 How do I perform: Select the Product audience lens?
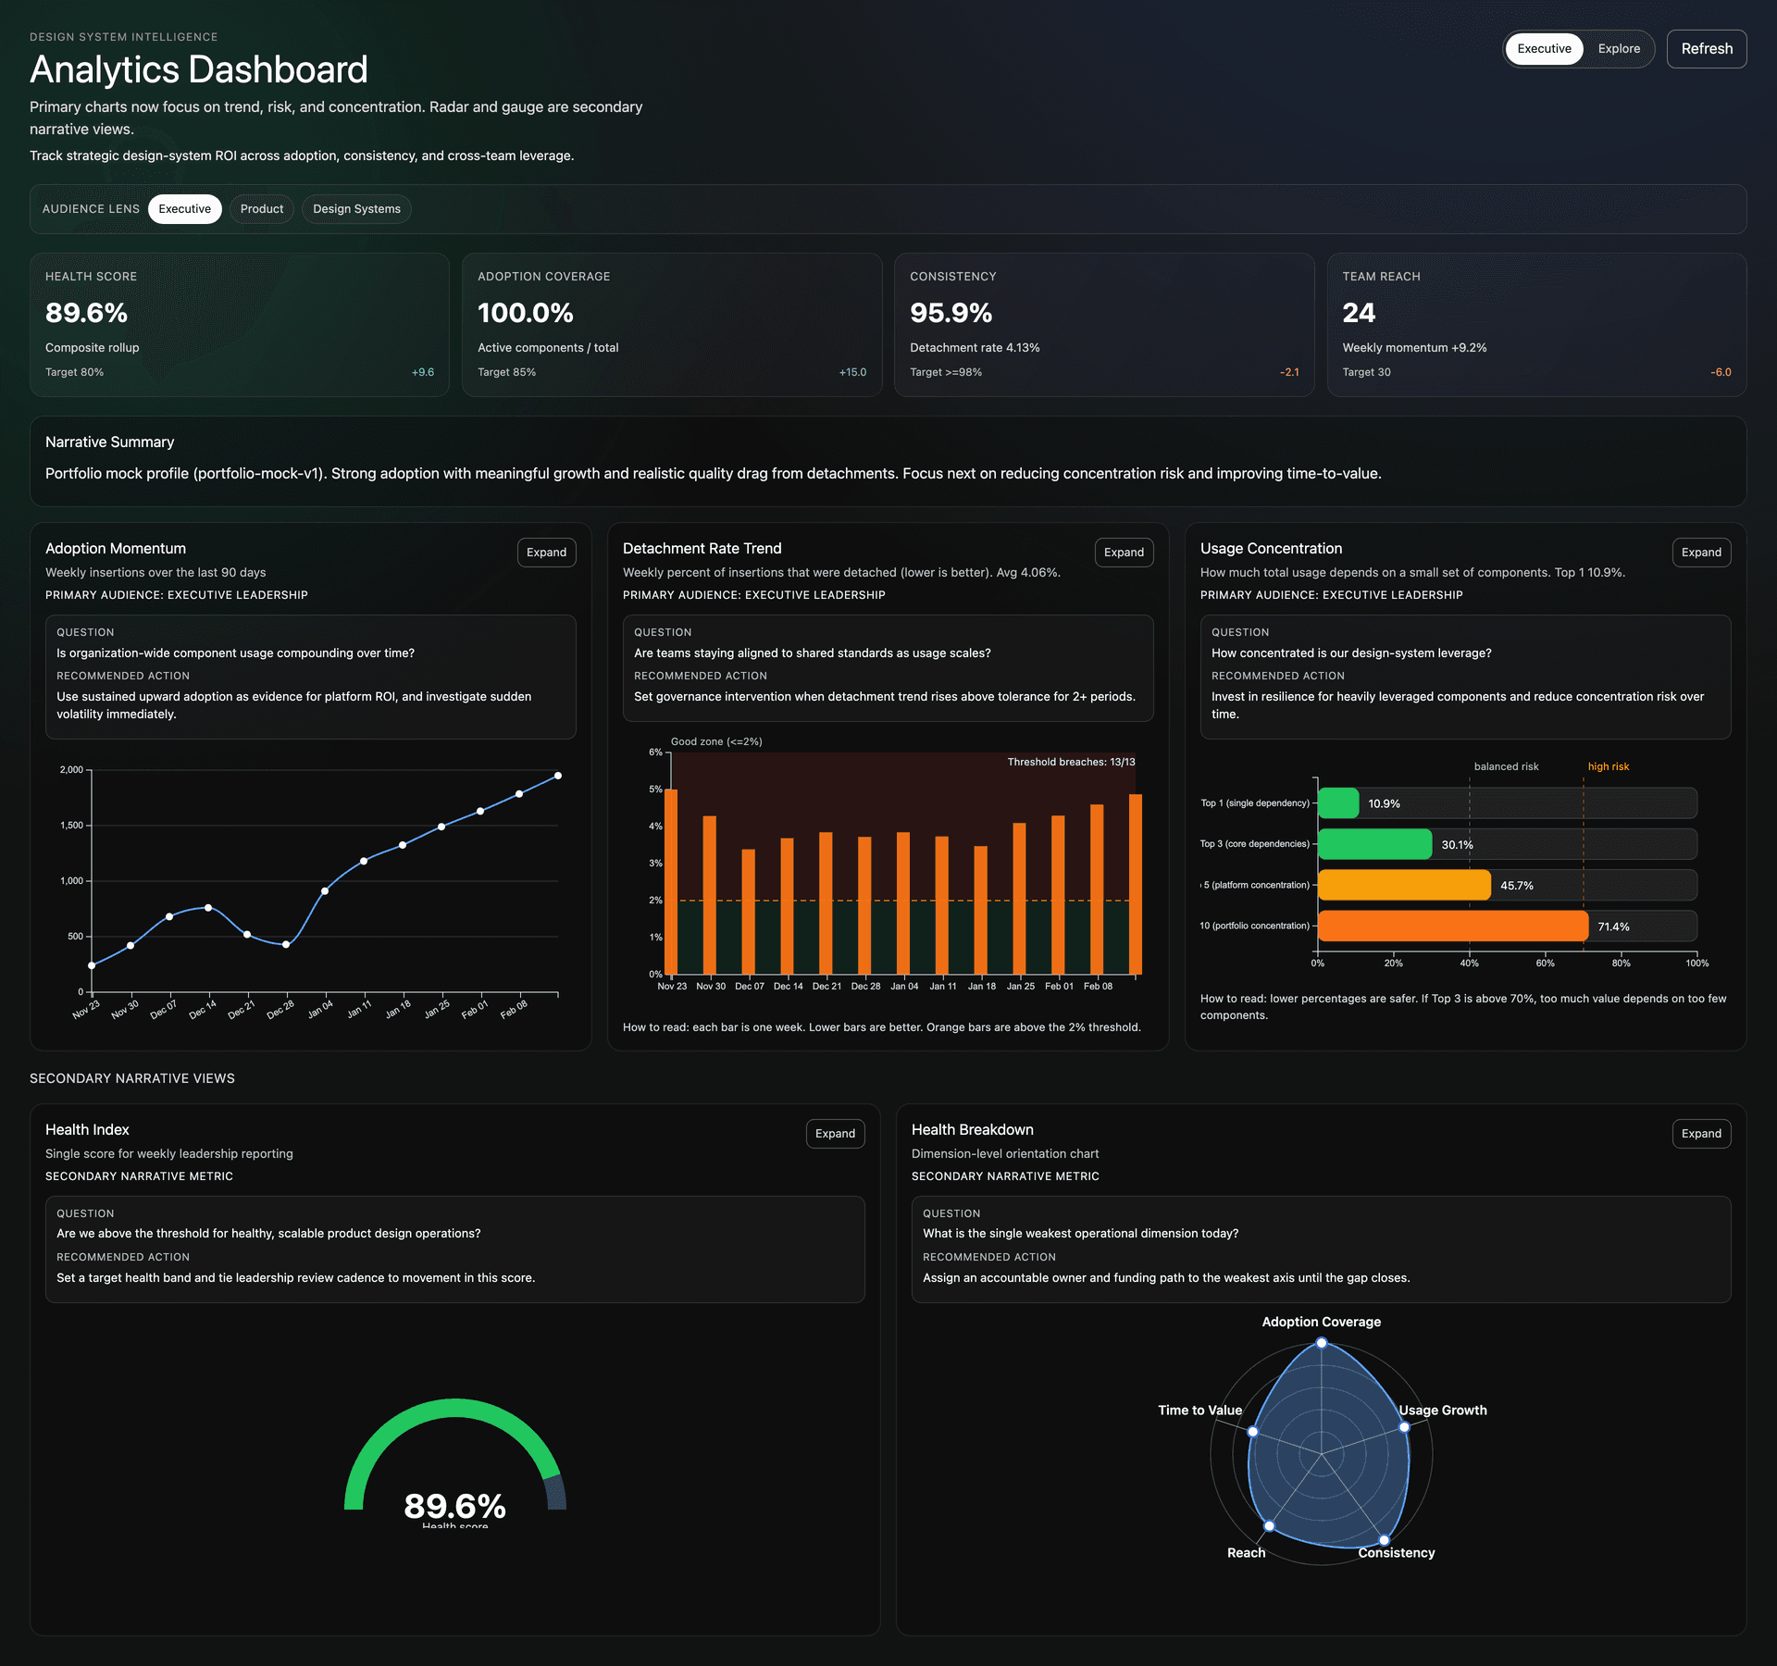click(x=262, y=208)
